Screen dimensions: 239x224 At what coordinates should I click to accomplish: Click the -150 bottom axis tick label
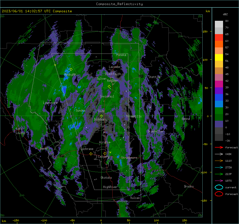pyautogui.click(x=16, y=220)
